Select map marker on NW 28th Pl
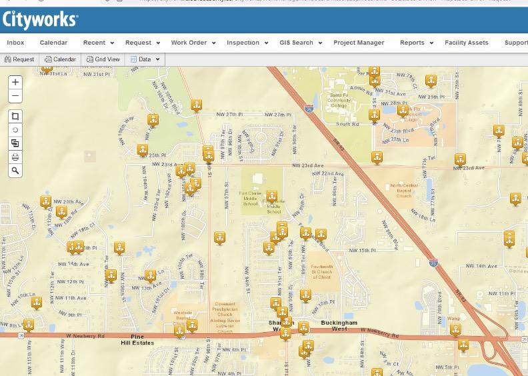 click(403, 111)
